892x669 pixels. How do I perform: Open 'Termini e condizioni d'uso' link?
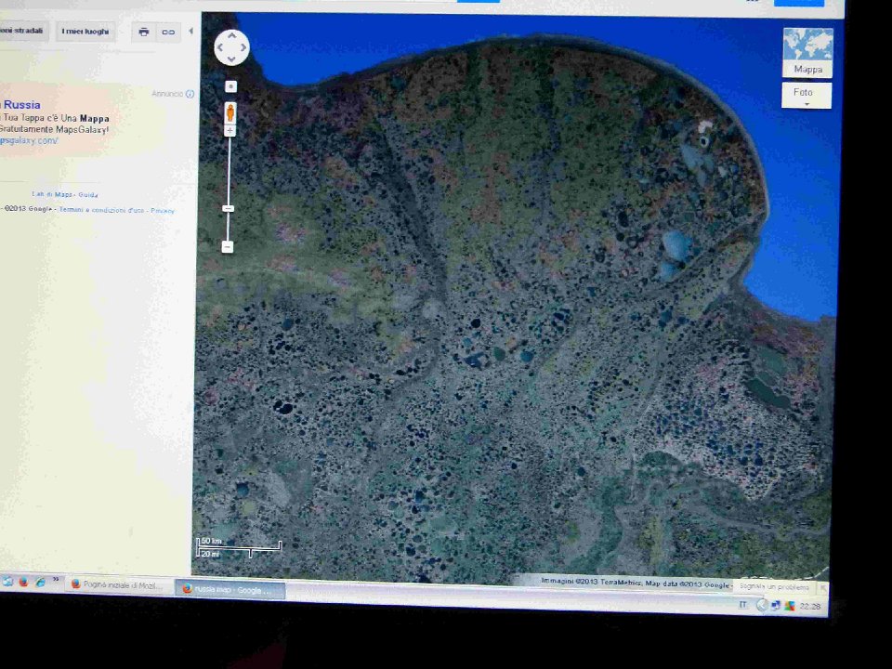point(102,210)
